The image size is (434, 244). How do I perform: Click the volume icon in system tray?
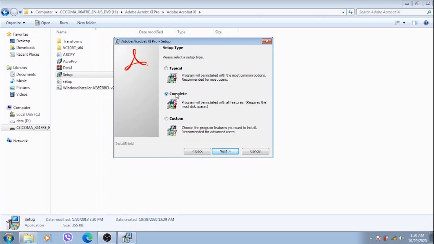(401, 238)
